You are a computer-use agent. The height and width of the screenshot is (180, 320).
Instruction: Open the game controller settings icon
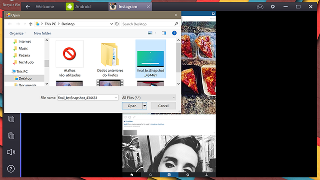tap(260, 7)
